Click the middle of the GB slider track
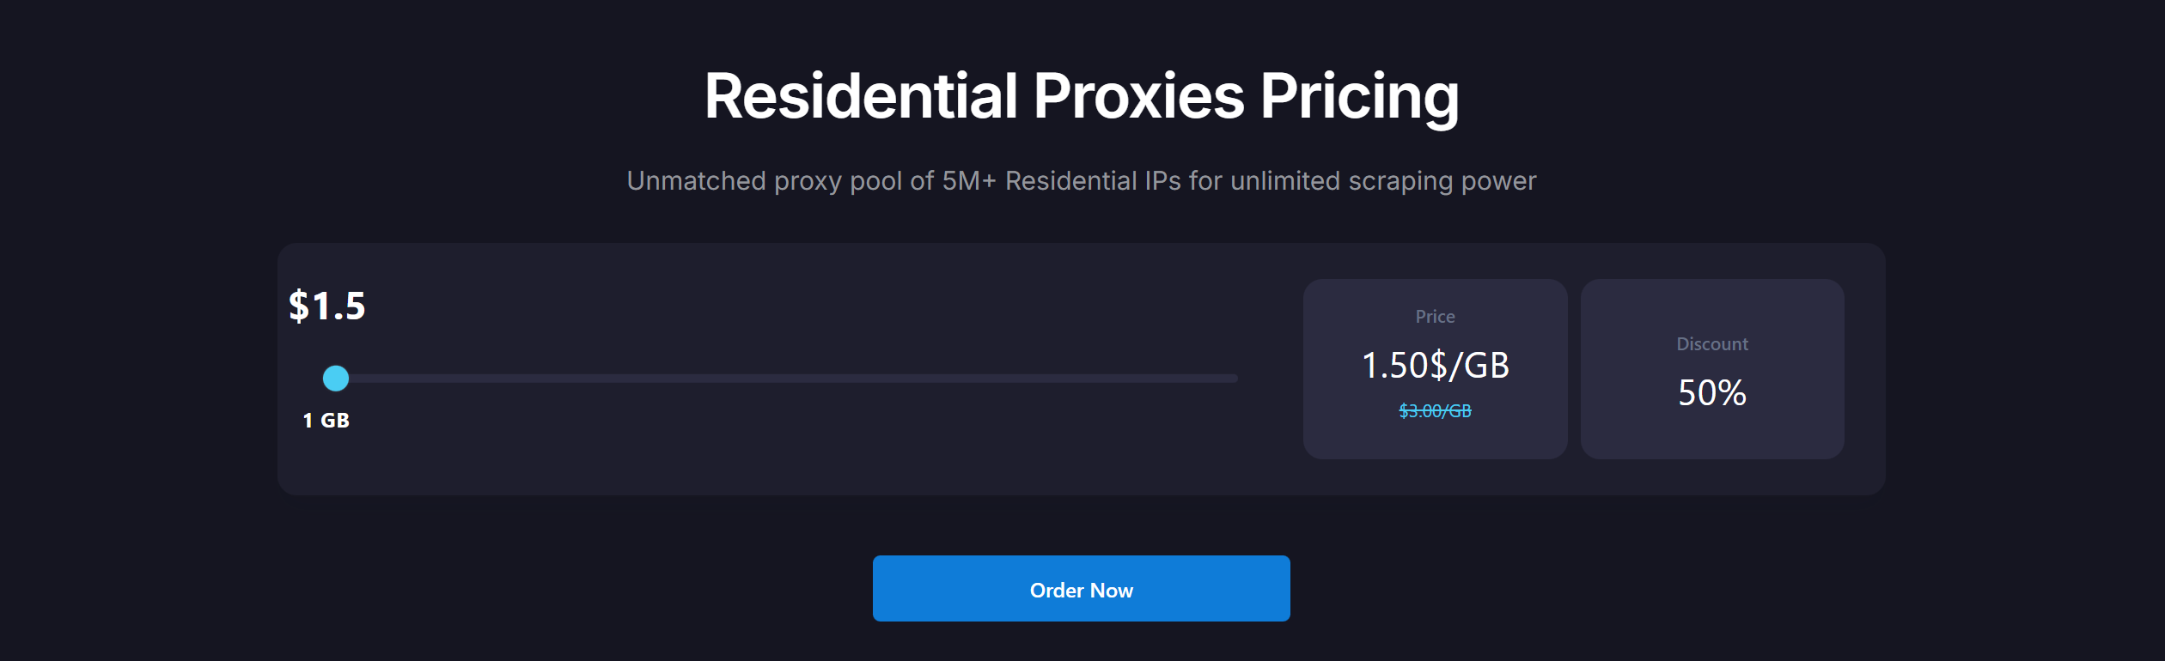 [x=787, y=378]
